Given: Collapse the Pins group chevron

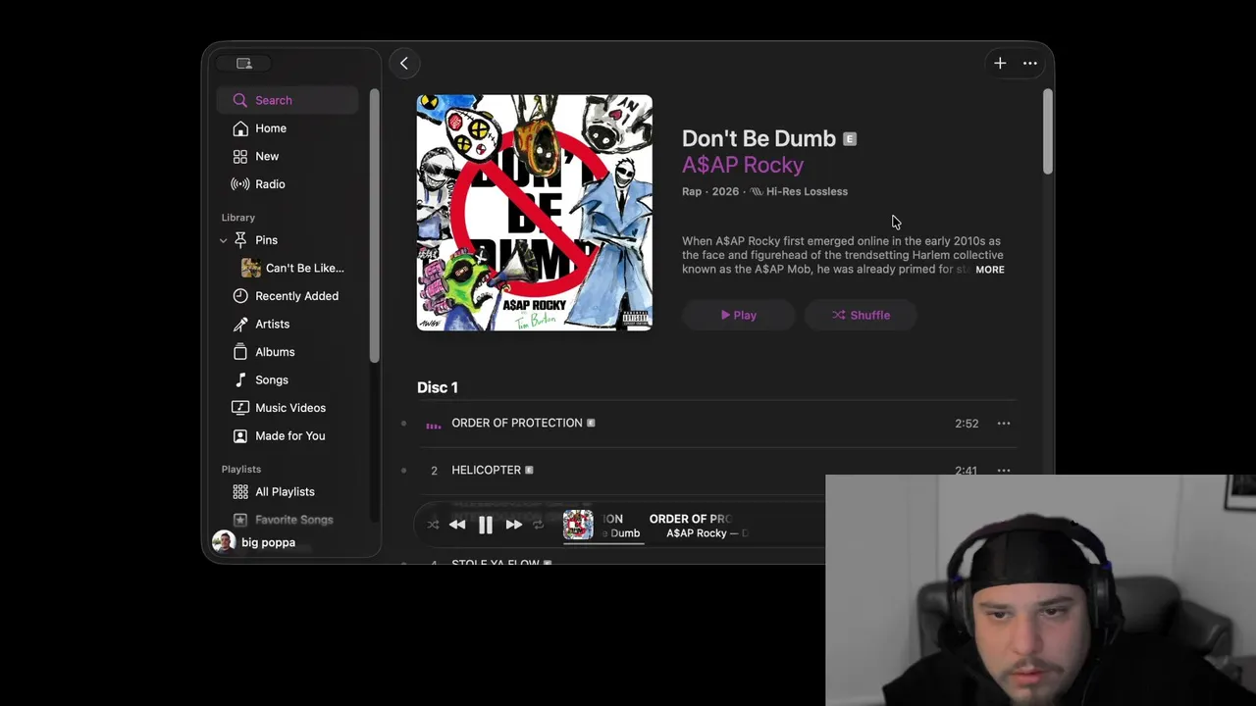Looking at the screenshot, I should pos(224,240).
